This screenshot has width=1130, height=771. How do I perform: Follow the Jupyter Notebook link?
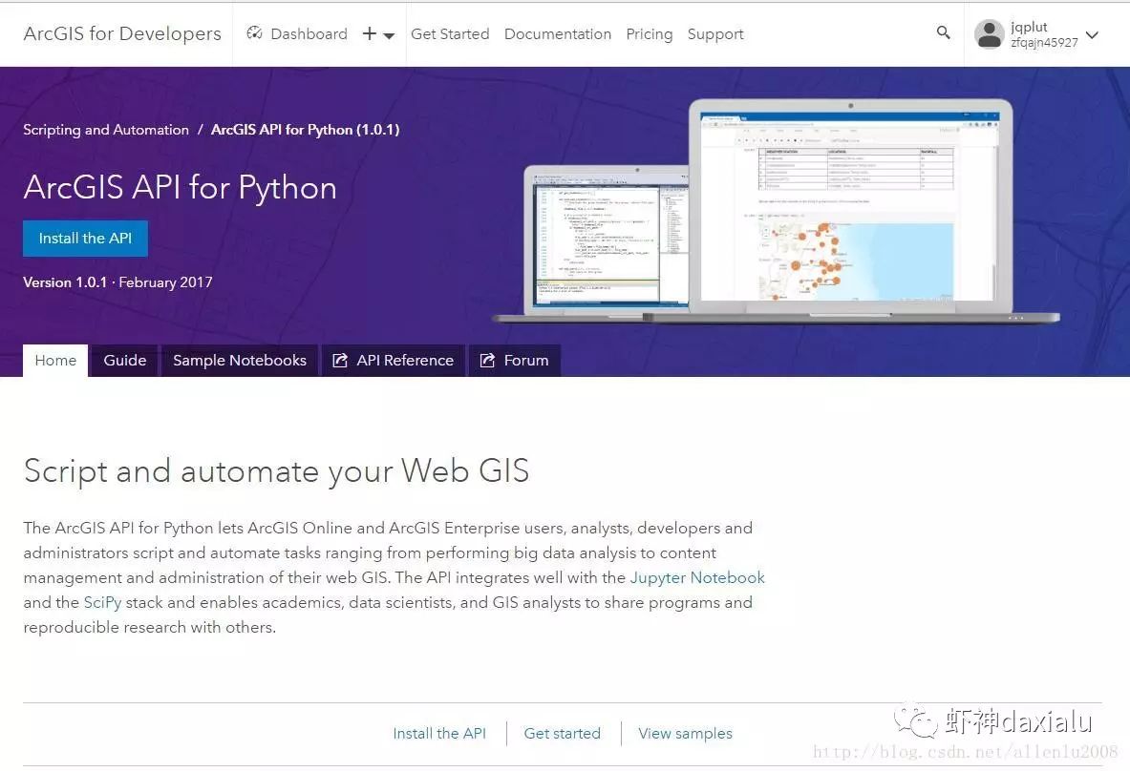pos(697,577)
